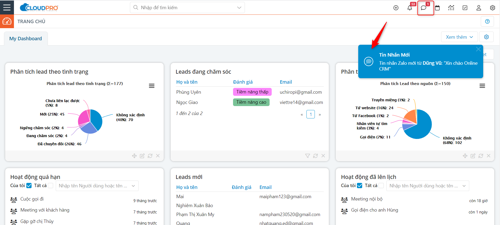Open the user profile icon
Image resolution: width=500 pixels, height=225 pixels.
tap(479, 8)
